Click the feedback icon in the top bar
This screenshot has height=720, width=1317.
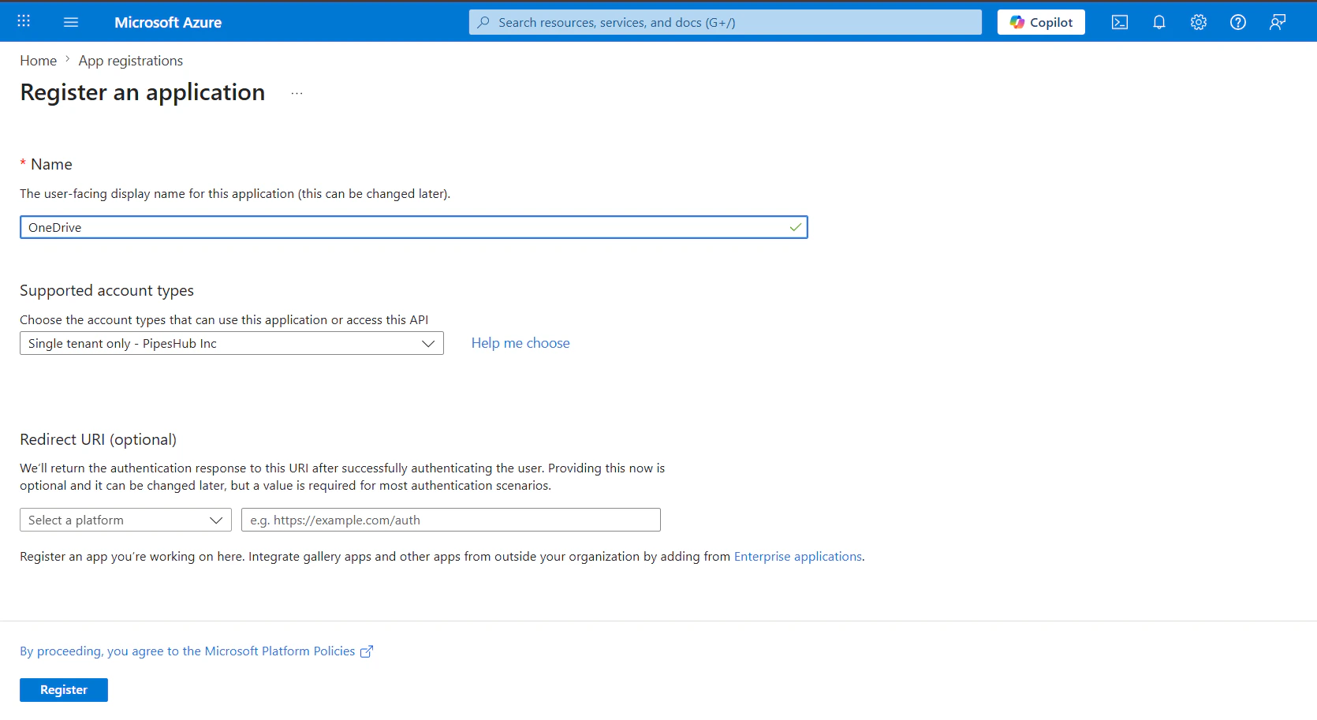[1277, 22]
